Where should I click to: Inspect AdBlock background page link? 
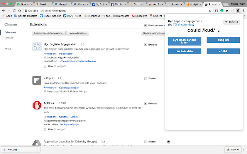[x=69, y=124]
